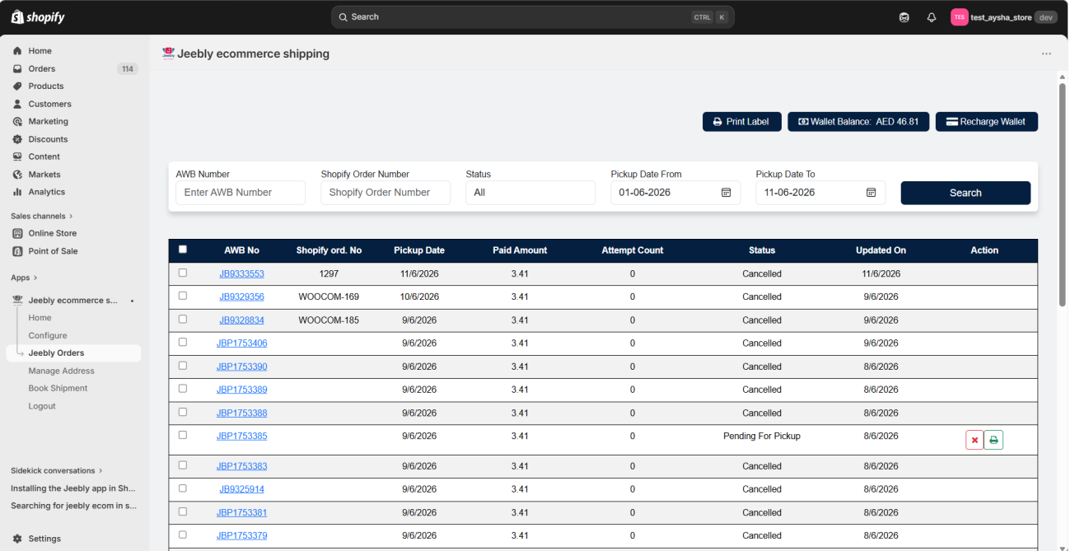
Task: Expand the Sales channels section
Action: 42,216
